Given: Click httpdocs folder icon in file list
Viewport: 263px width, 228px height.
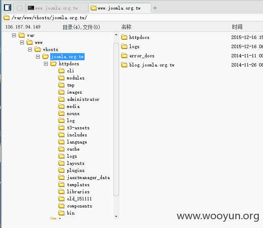Looking at the screenshot, I should (124, 37).
